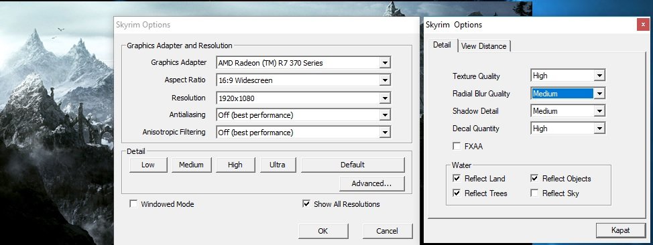653x245 pixels.
Task: Apply the Ultra detail preset
Action: coord(278,165)
